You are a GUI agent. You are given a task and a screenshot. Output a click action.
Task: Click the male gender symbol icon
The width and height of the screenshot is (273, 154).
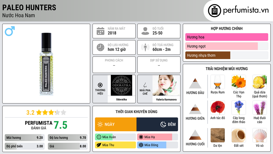[x=10, y=31]
